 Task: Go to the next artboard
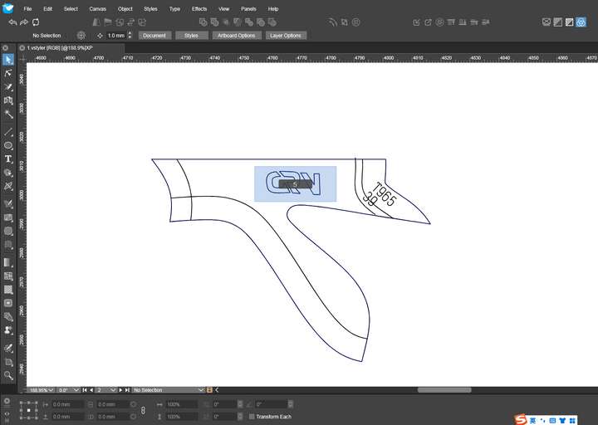(x=120, y=390)
